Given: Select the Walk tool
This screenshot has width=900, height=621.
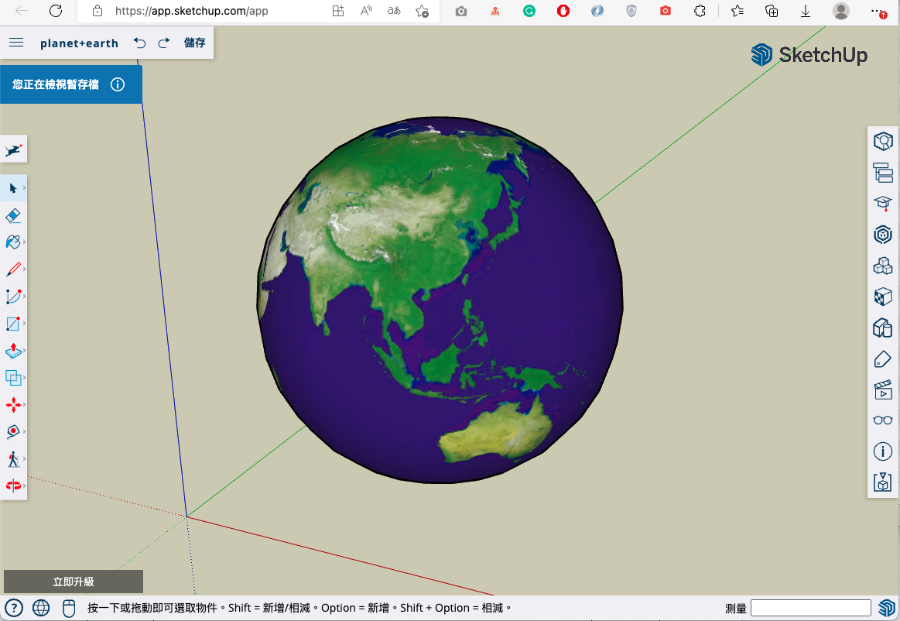Looking at the screenshot, I should pyautogui.click(x=12, y=459).
